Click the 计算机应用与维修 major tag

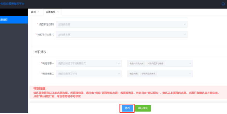155,63
